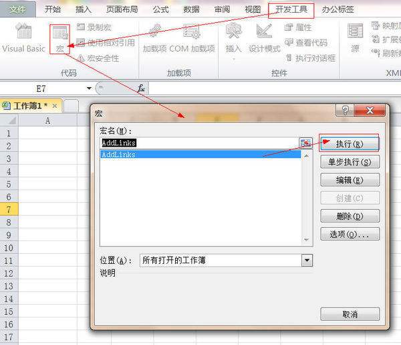Switch to the 审阅 ribbon tab
Viewport: 401px width, 345px height.
coord(222,9)
